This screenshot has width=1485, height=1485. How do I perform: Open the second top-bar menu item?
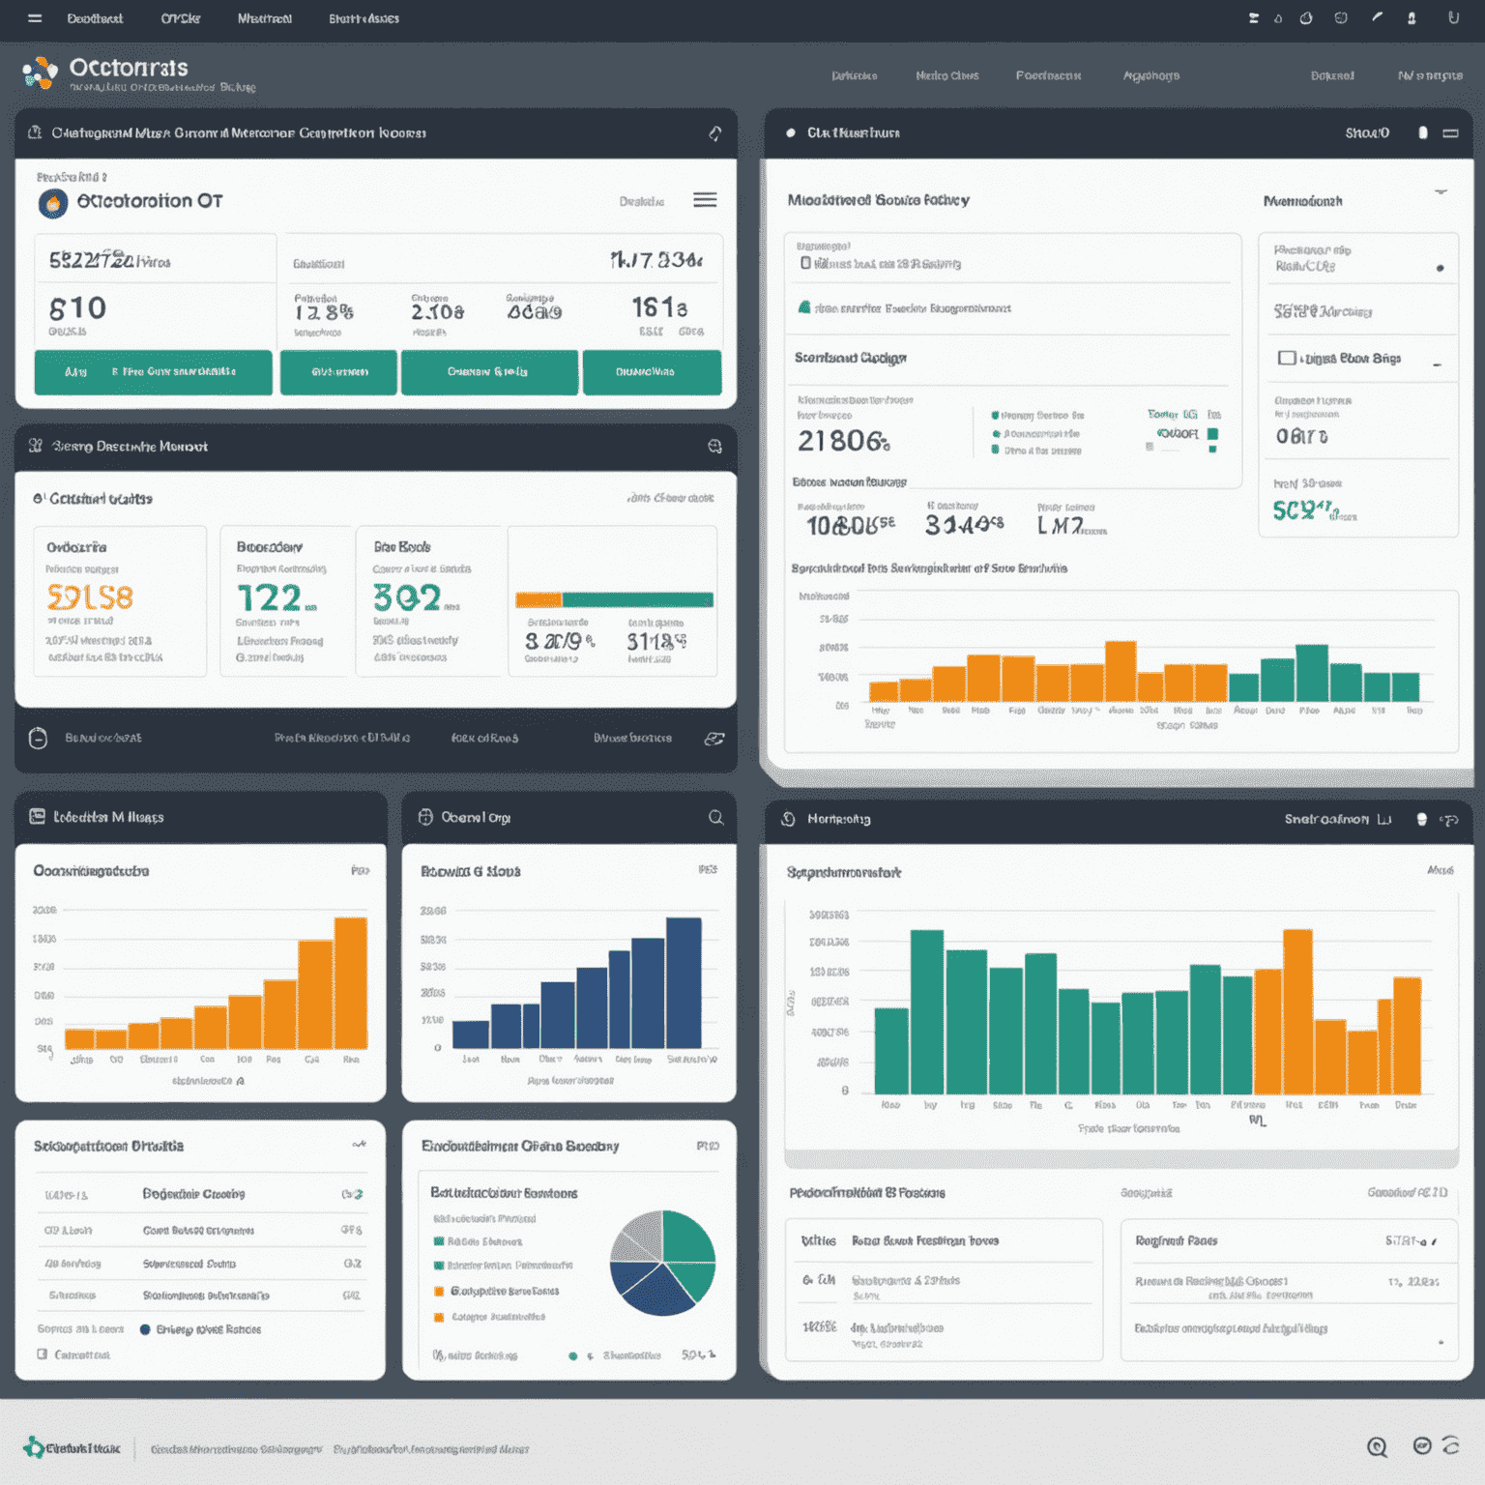[181, 18]
